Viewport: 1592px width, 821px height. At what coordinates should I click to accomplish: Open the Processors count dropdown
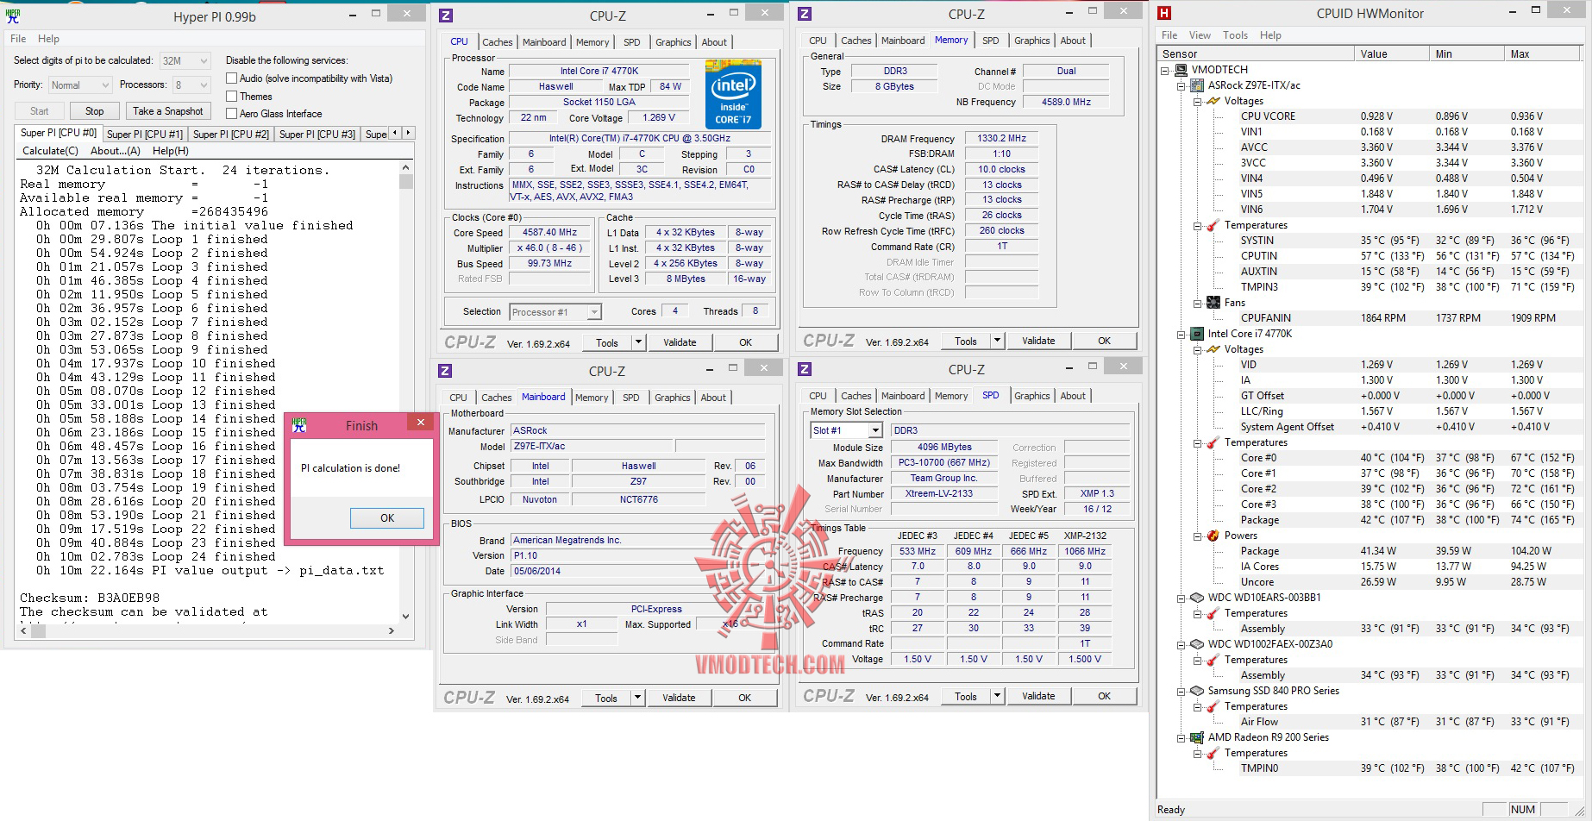[x=191, y=85]
